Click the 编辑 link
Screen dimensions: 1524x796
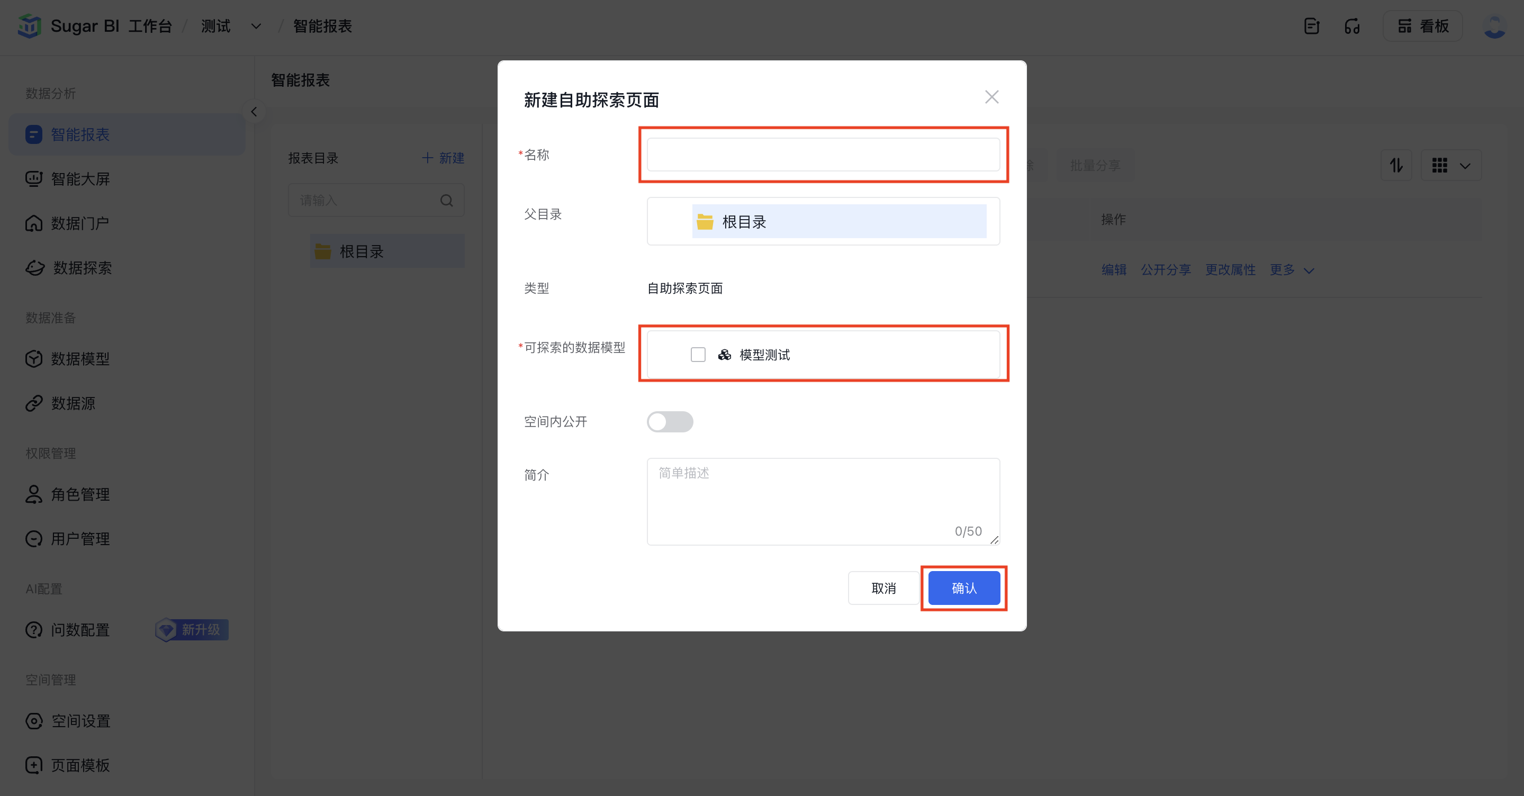pyautogui.click(x=1113, y=270)
